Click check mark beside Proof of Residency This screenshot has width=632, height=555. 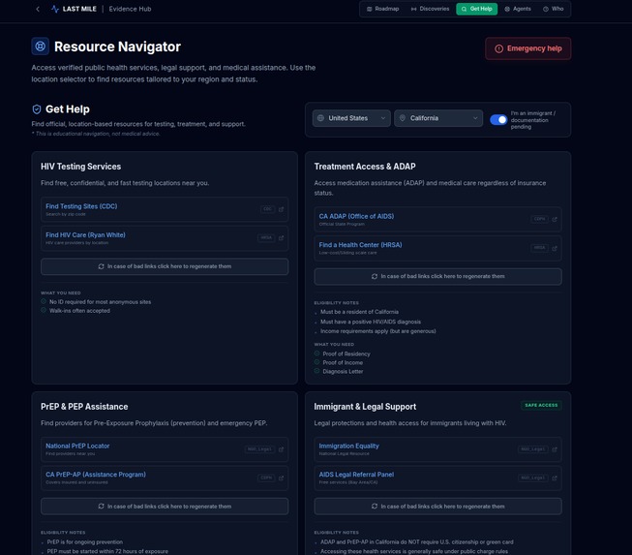[x=316, y=354]
